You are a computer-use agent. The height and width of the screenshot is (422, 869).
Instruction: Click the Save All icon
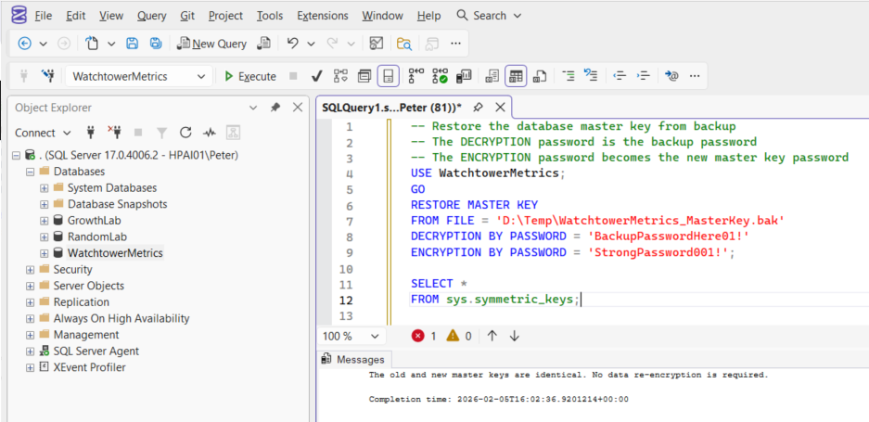point(156,44)
